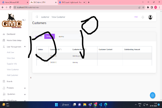Click the blue floating chat button

coord(153,95)
